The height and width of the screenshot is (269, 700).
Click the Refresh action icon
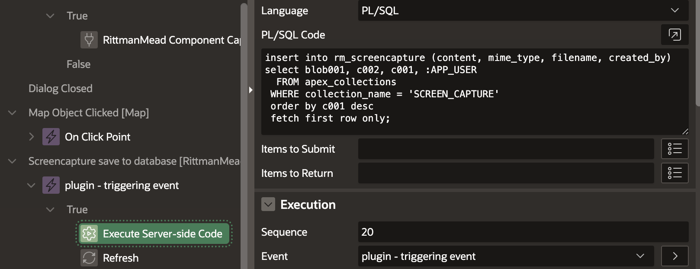pos(89,258)
